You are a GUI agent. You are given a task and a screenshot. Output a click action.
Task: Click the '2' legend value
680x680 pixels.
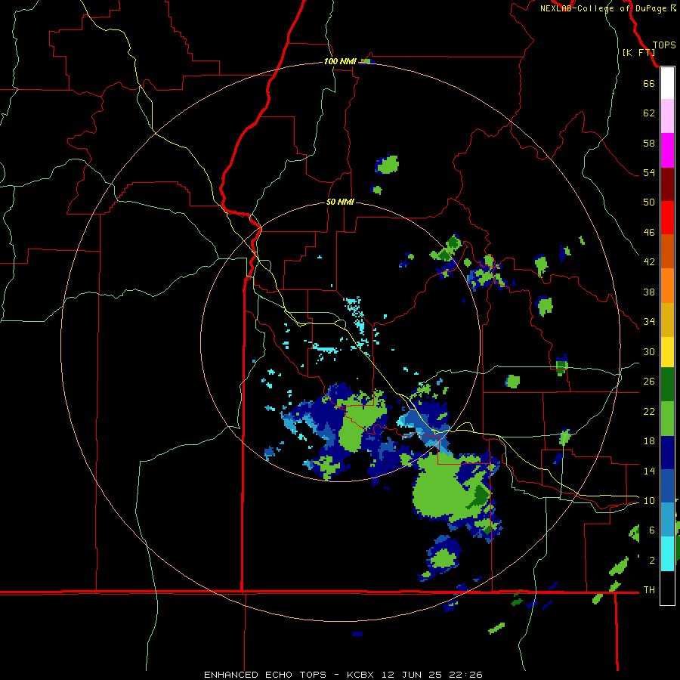coord(652,561)
